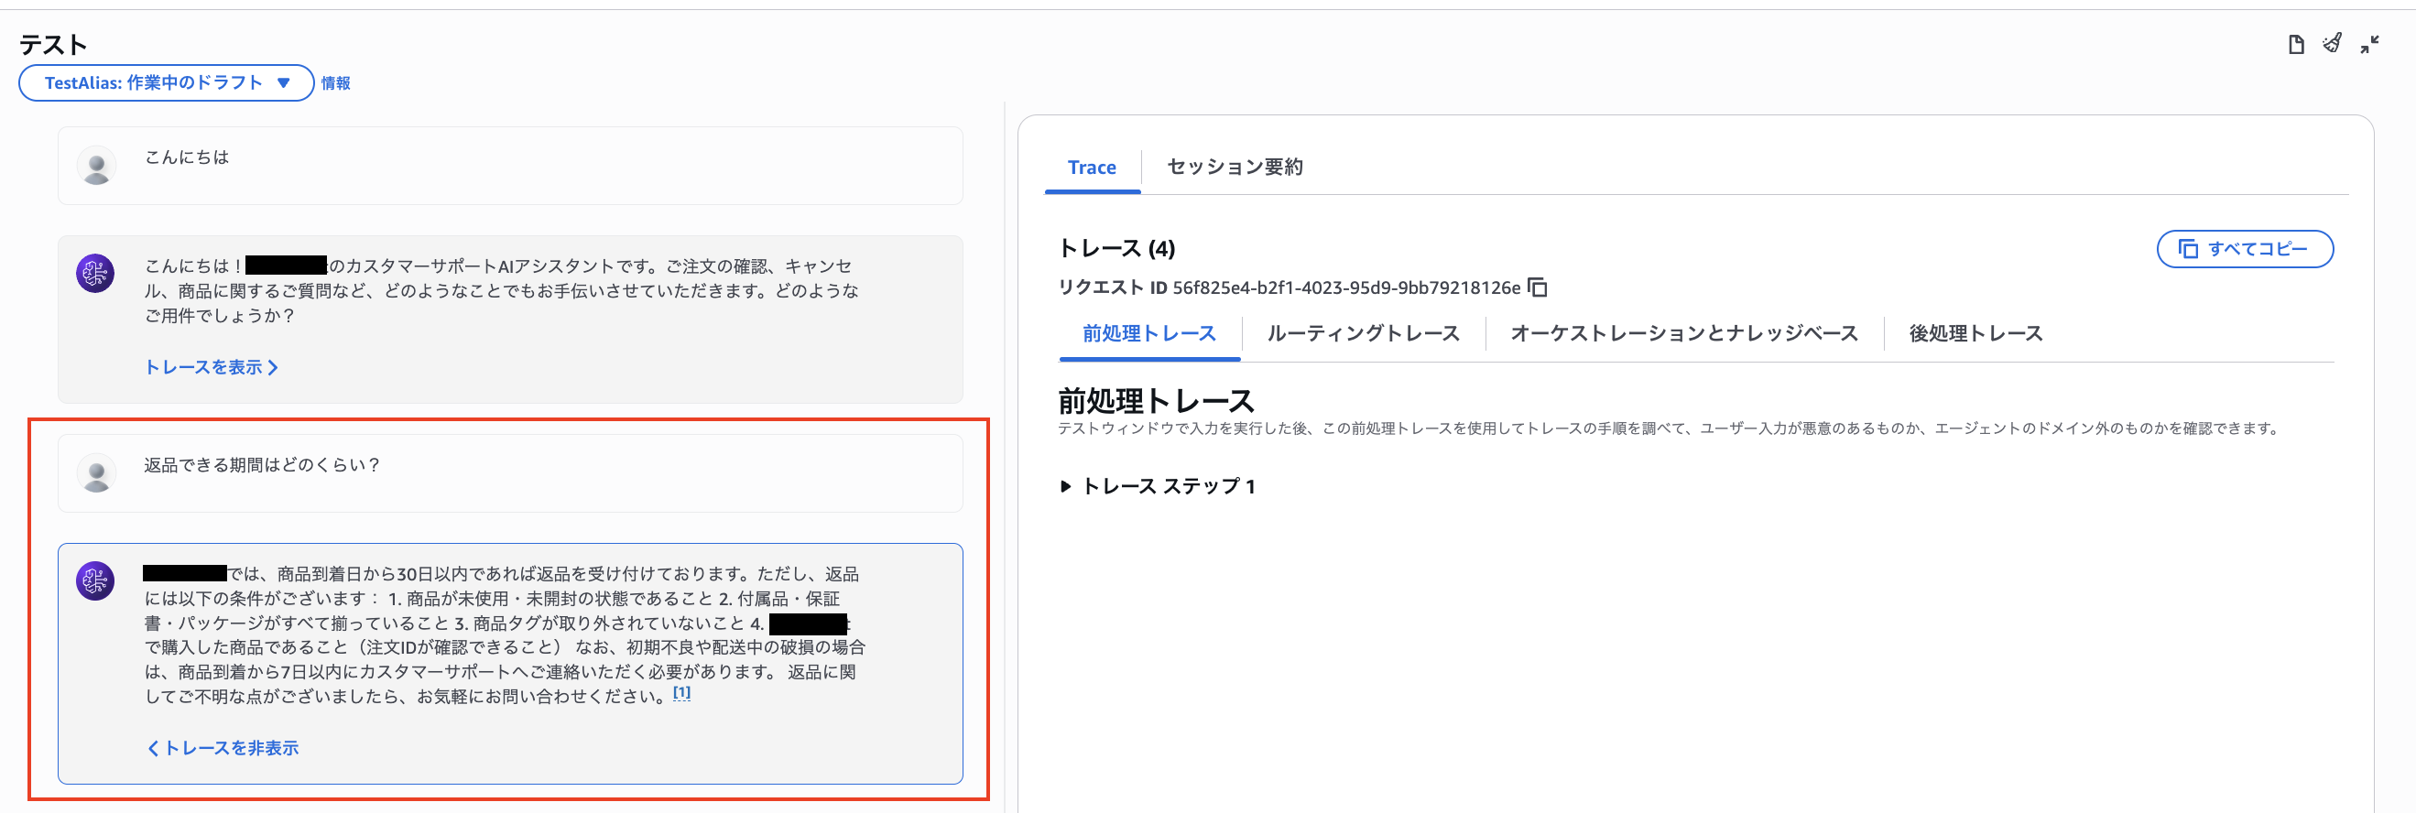Open citation [1] in the agent reply

coord(681,693)
